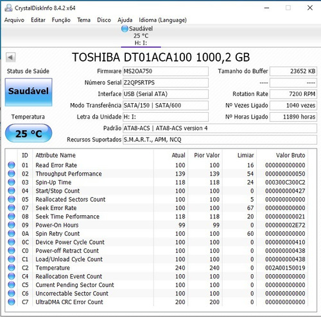Click the Valor Bruto column header
The width and height of the screenshot is (321, 317).
tap(290, 155)
